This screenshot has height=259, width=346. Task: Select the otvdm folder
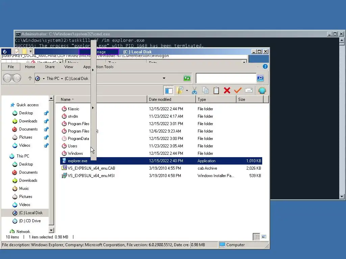73,116
